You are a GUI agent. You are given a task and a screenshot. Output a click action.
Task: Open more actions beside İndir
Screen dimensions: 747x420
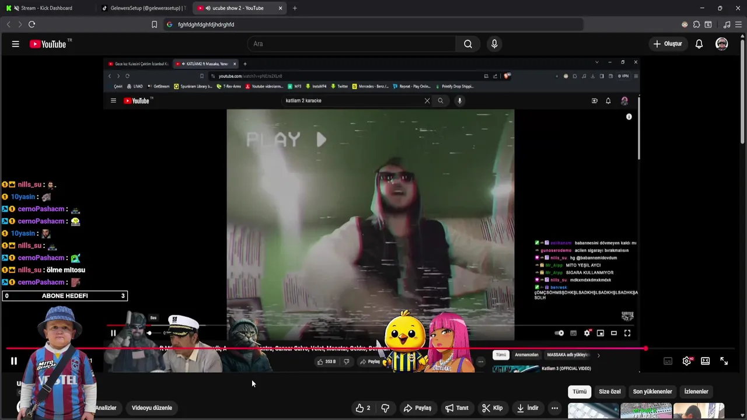click(554, 408)
